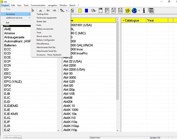Choose Print in Program menu
Screen dimensions: 177x139
click(x=16, y=9)
